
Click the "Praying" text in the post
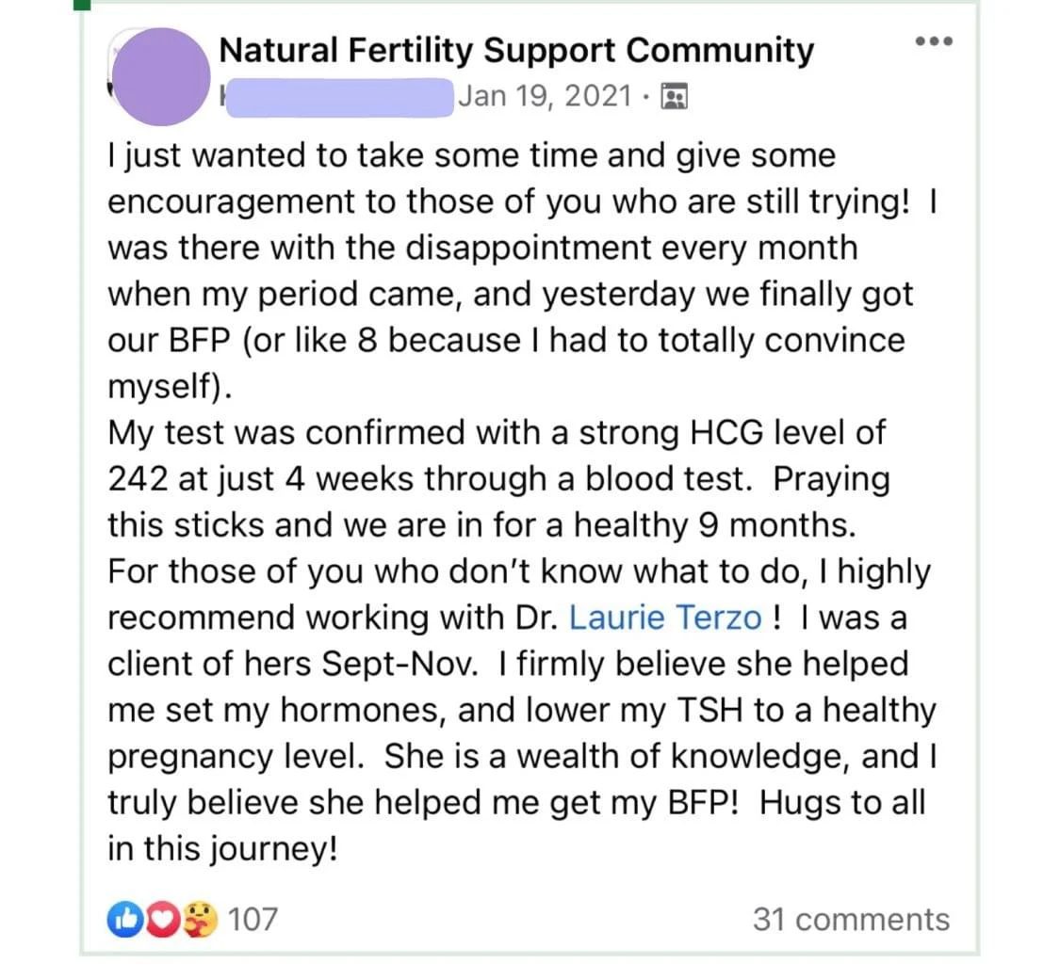pyautogui.click(x=831, y=479)
